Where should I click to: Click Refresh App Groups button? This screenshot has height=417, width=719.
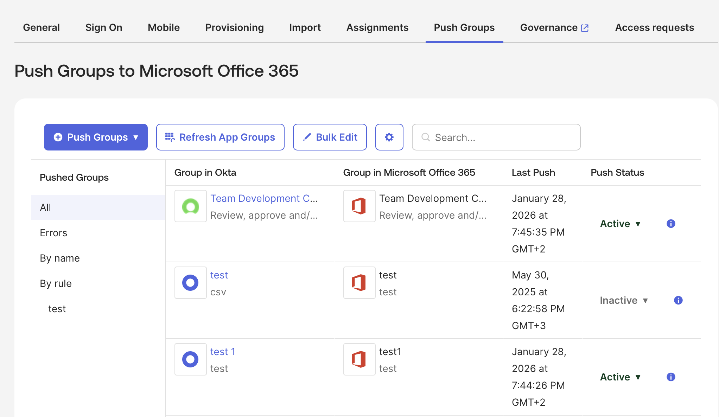coord(220,137)
